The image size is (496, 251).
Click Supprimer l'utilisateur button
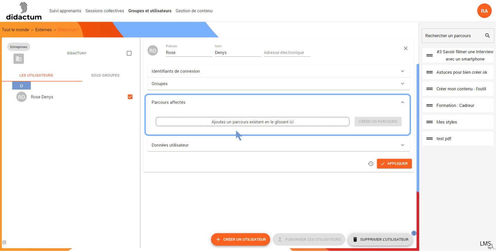coord(380,239)
